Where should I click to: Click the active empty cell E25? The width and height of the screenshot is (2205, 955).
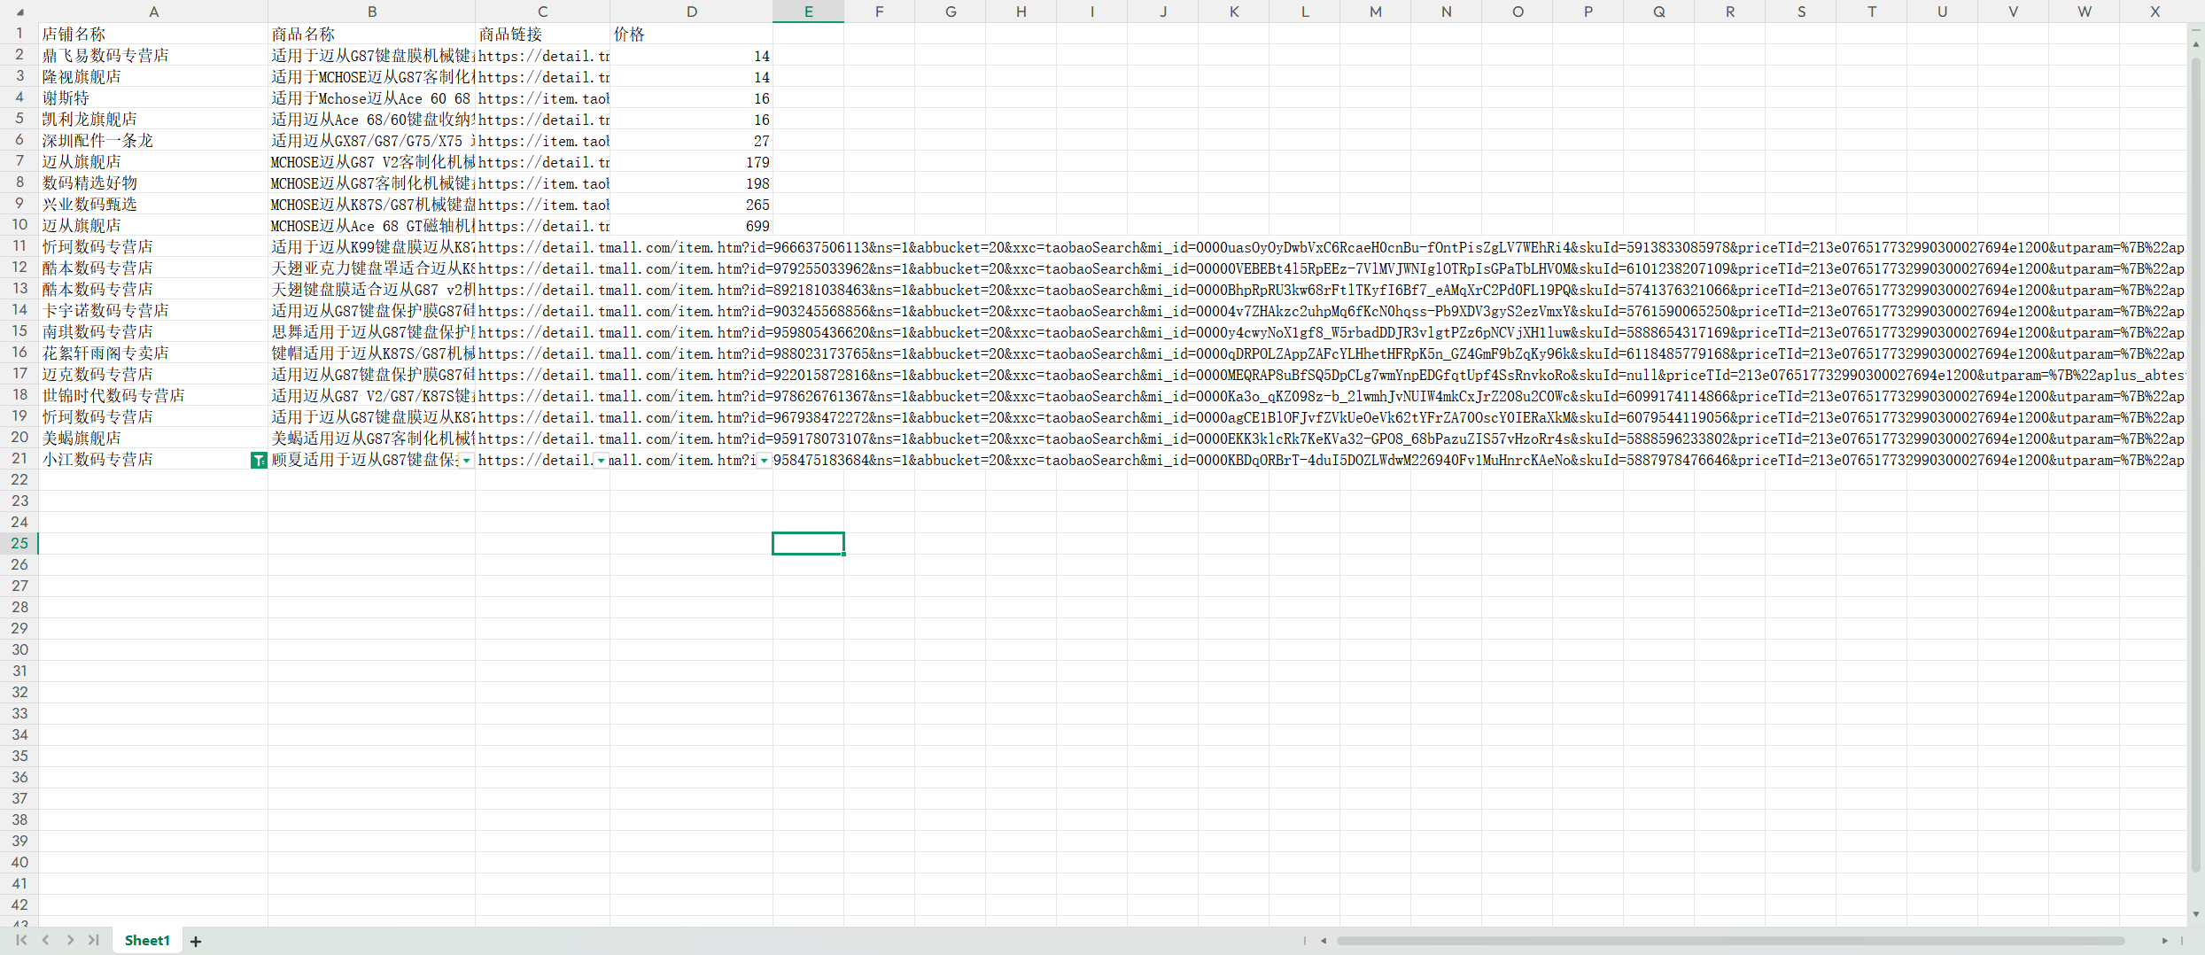(808, 543)
